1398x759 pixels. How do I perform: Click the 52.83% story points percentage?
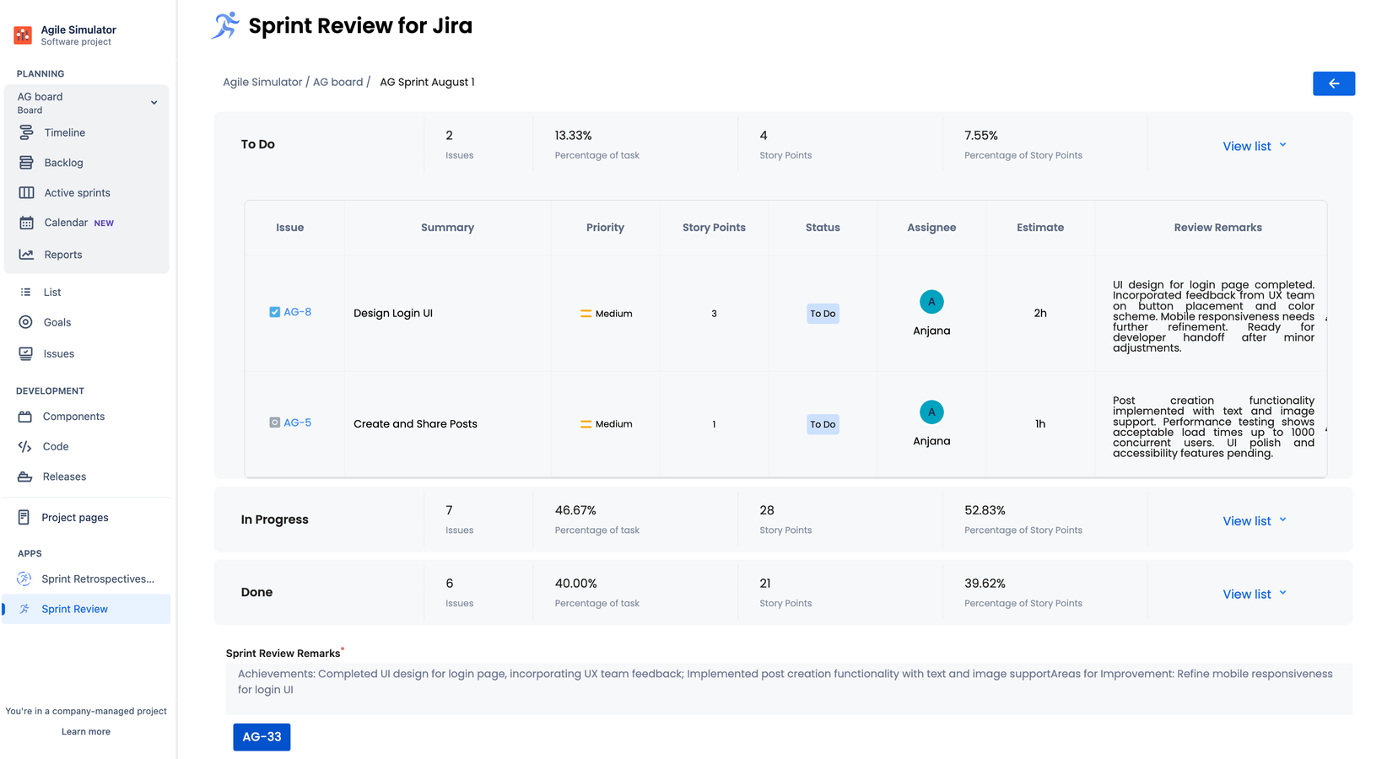[985, 510]
